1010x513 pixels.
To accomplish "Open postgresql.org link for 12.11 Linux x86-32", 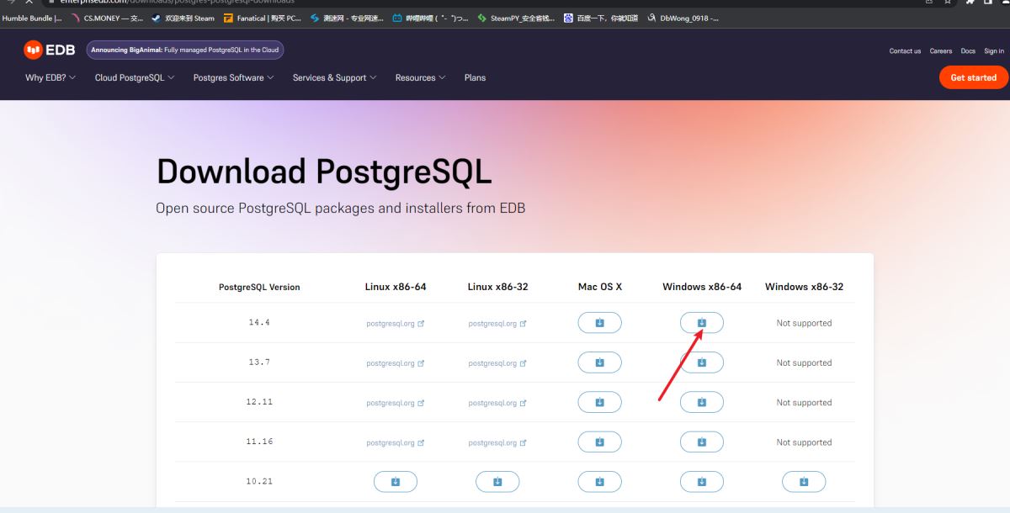I will tap(497, 403).
